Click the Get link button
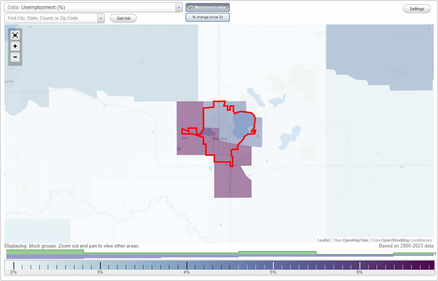The image size is (438, 281). (123, 18)
